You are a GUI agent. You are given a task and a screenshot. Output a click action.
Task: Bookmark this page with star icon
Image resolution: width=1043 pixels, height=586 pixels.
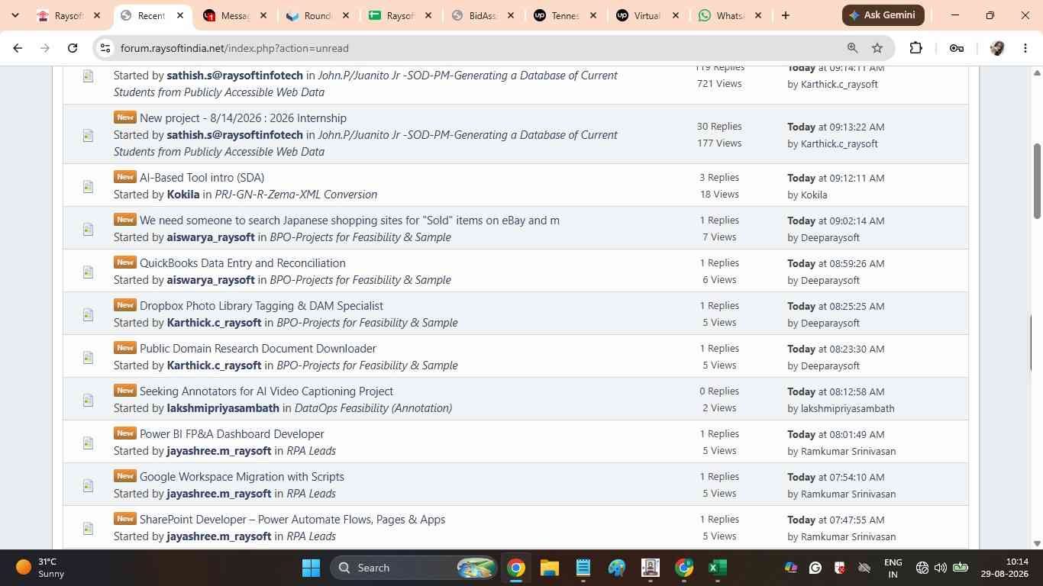(x=877, y=48)
